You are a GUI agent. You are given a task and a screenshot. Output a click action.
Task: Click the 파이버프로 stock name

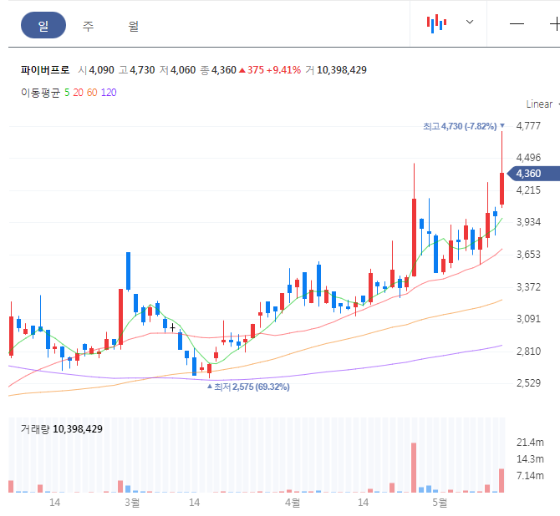tap(45, 70)
